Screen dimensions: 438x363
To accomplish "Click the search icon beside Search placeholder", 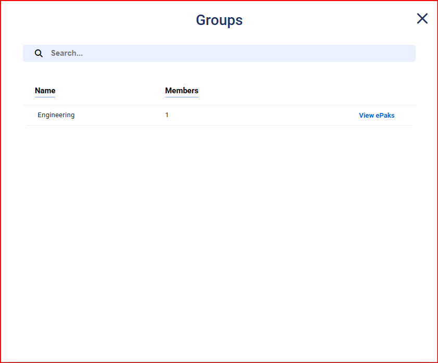I will click(x=39, y=53).
